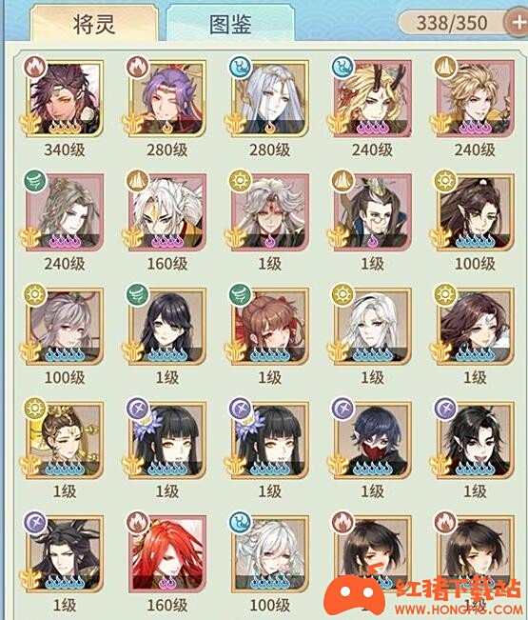Click water element badge on white-haired 280级 hero
528x620 pixels.
point(240,67)
